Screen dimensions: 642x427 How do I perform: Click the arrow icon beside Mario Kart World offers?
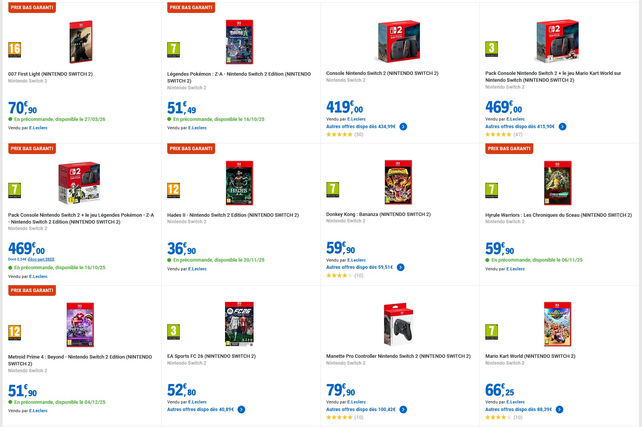[x=560, y=410]
